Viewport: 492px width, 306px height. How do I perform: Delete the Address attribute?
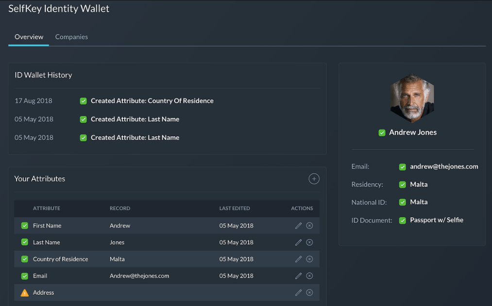(x=309, y=292)
